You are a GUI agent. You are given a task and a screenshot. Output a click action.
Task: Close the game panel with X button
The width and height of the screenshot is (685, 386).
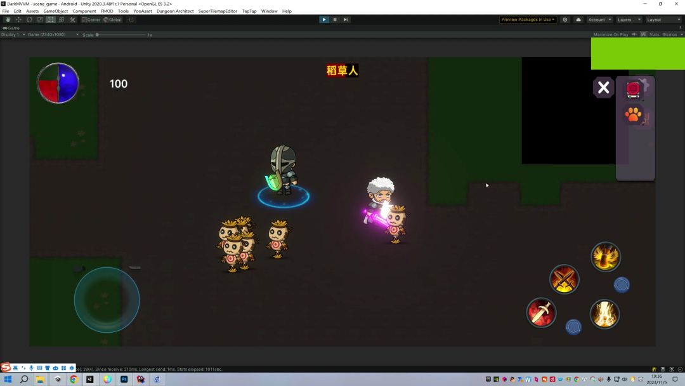603,88
